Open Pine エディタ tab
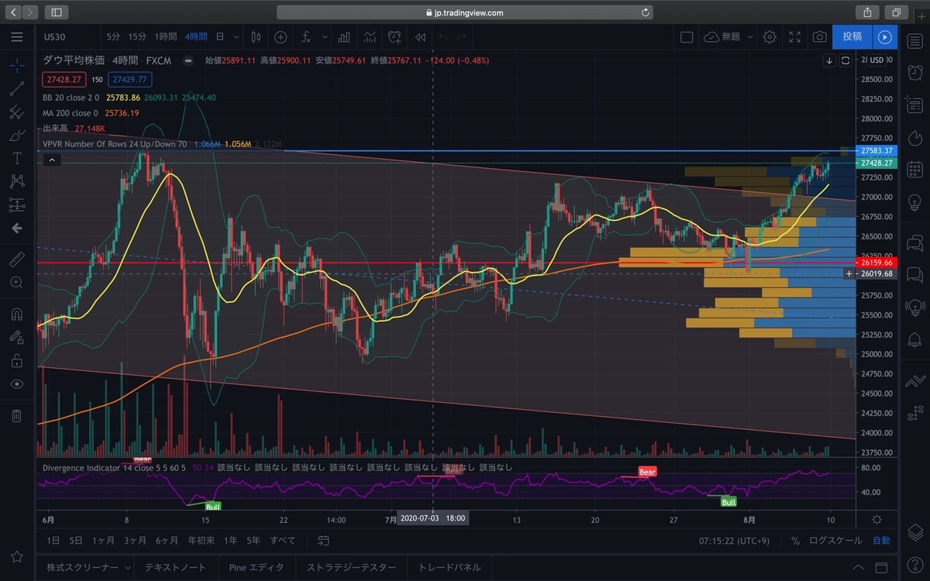Image resolution: width=930 pixels, height=581 pixels. coord(257,567)
